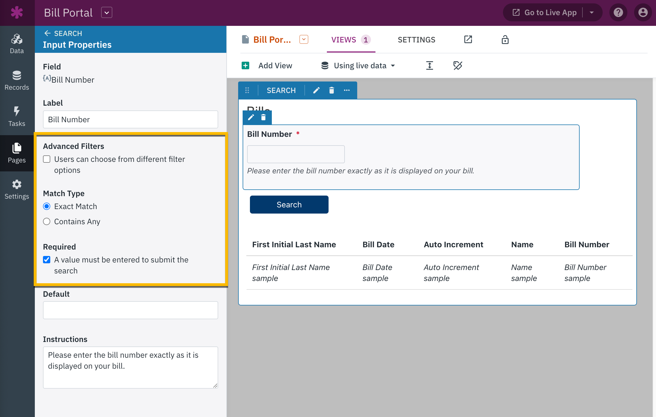Delete the Search view with trash icon
Screen dimensions: 656x417
tap(331, 90)
